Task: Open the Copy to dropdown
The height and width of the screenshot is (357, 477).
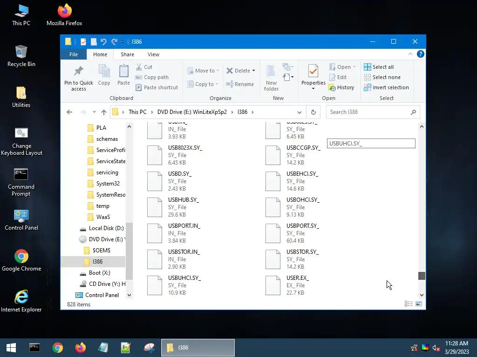Action: tap(203, 84)
